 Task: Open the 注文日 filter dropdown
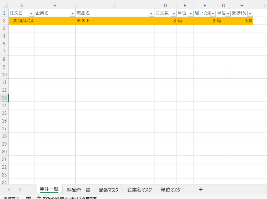(31, 14)
